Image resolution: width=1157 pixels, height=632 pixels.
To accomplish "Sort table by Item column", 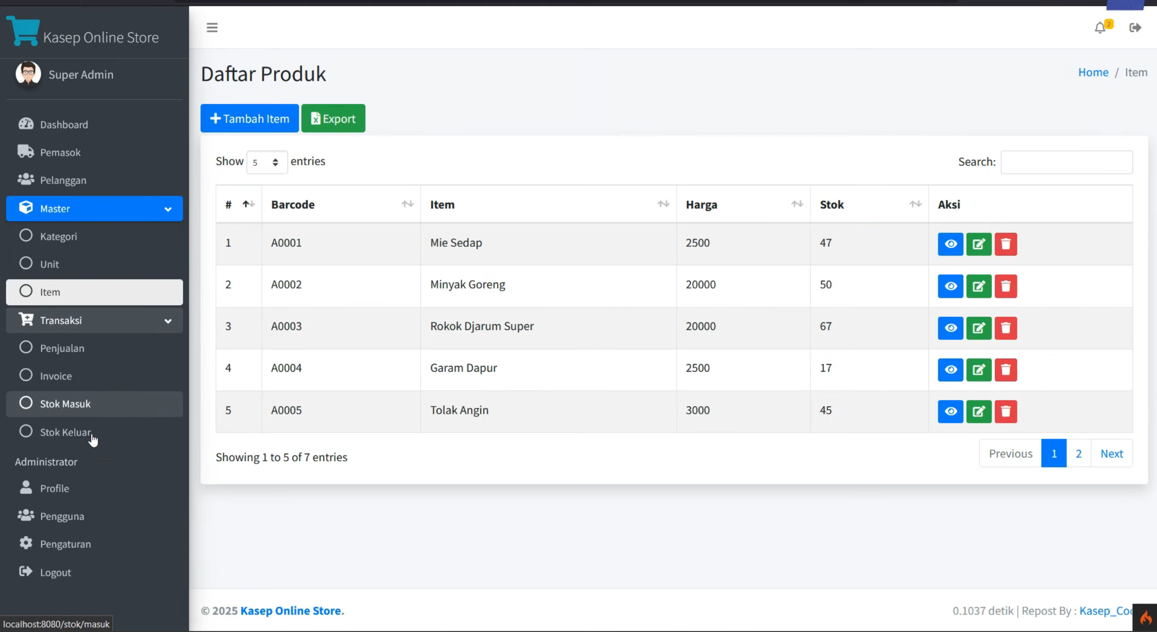I will [x=549, y=204].
